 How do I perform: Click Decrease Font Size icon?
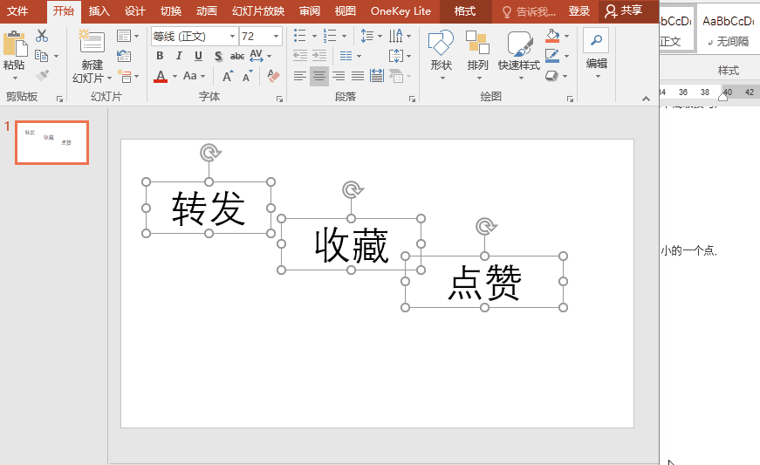[x=247, y=76]
